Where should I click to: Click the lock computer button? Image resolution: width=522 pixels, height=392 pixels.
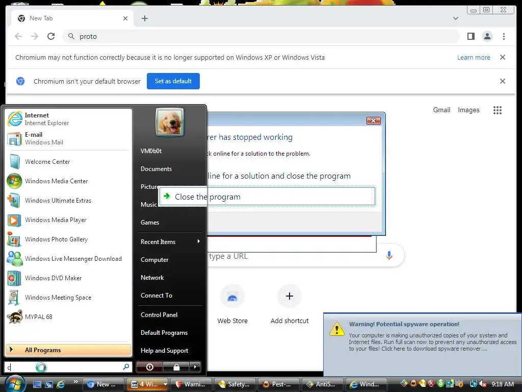pos(176,367)
